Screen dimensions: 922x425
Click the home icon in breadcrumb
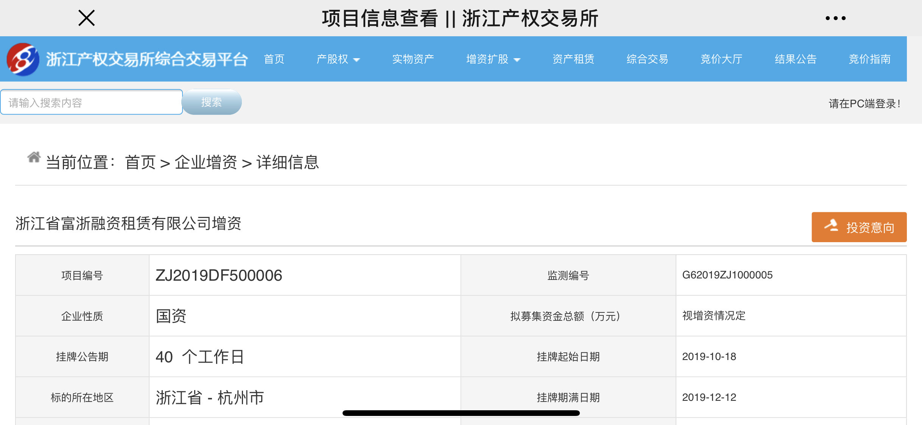34,157
